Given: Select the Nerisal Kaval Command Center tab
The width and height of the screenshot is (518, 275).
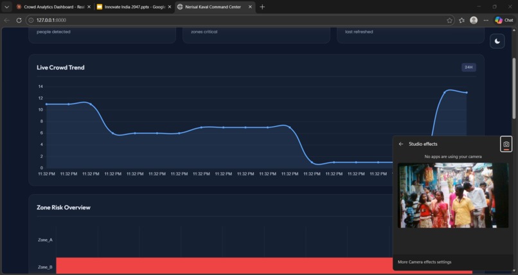Looking at the screenshot, I should coord(215,6).
